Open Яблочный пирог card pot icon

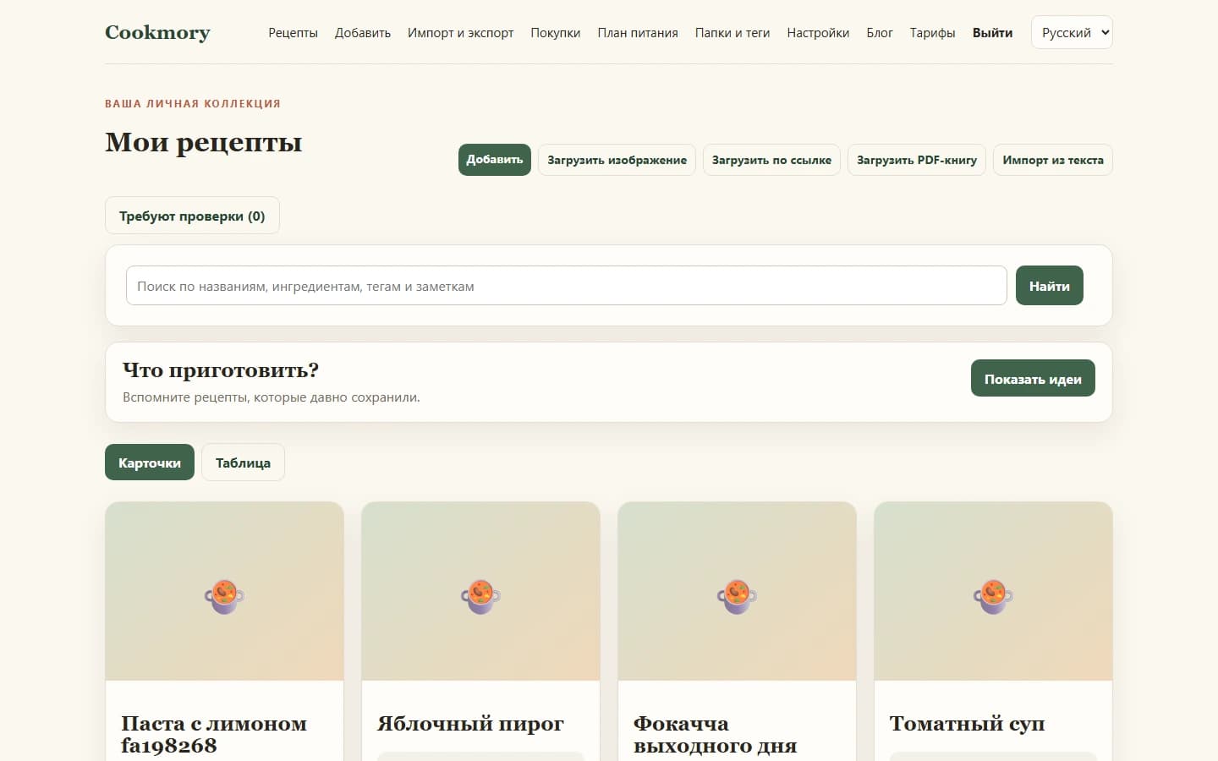(x=480, y=596)
